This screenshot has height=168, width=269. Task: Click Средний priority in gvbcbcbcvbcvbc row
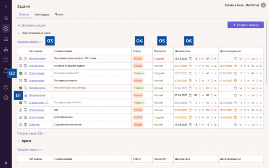[159, 117]
